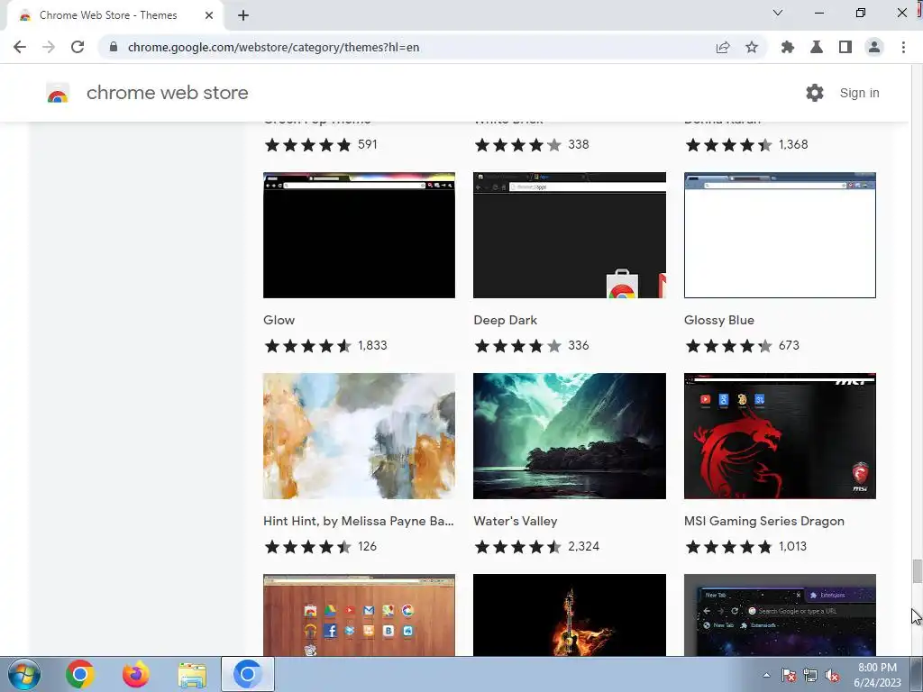
Task: Click the Glow rating count 1,833
Action: (372, 345)
